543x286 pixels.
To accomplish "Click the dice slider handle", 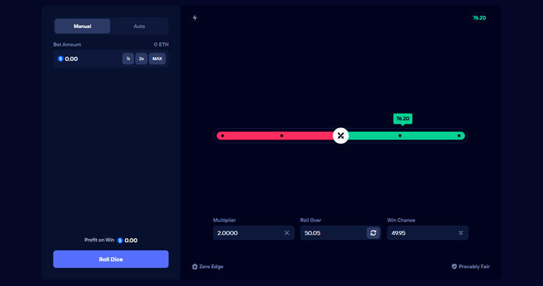I will (x=341, y=136).
